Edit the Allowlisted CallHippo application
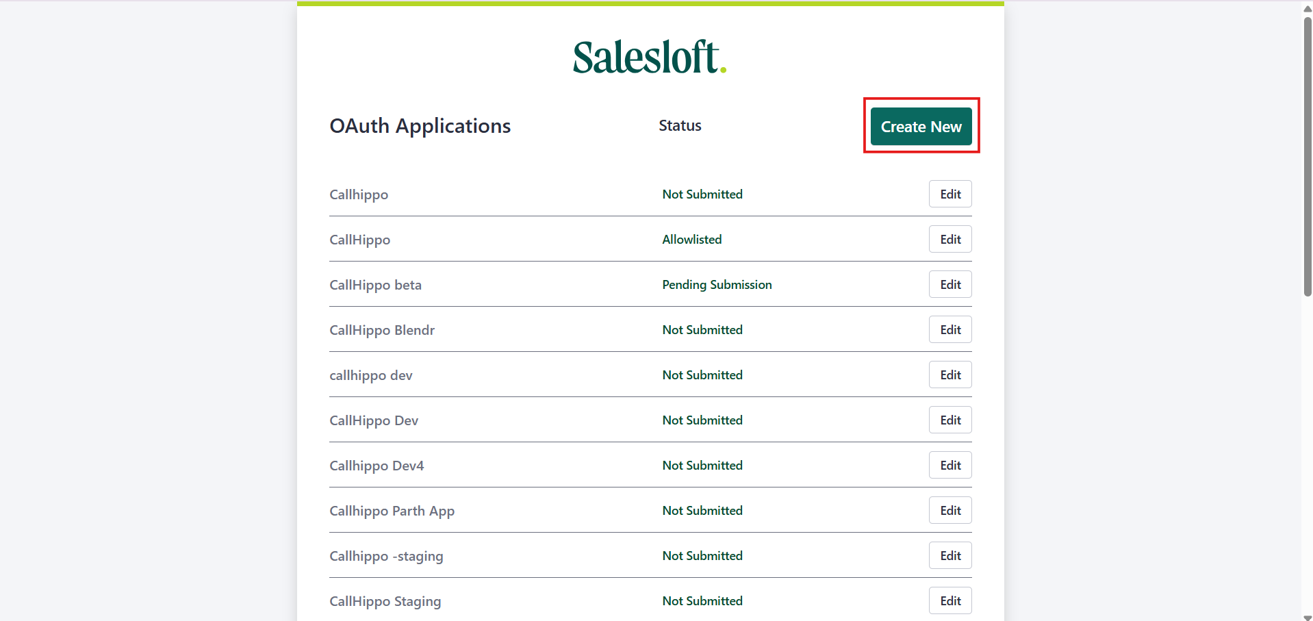This screenshot has height=621, width=1313. (x=950, y=239)
